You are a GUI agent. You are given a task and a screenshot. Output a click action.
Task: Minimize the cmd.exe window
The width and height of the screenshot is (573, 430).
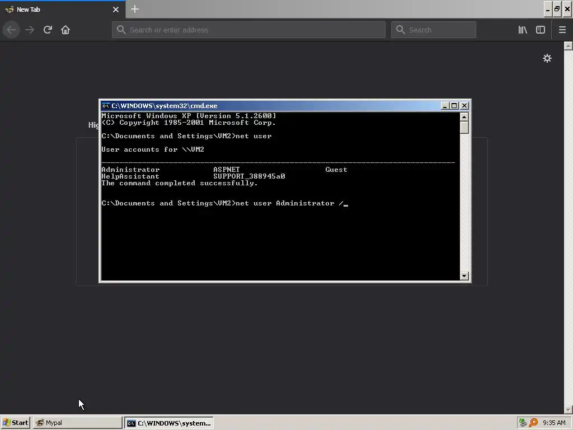tap(445, 106)
